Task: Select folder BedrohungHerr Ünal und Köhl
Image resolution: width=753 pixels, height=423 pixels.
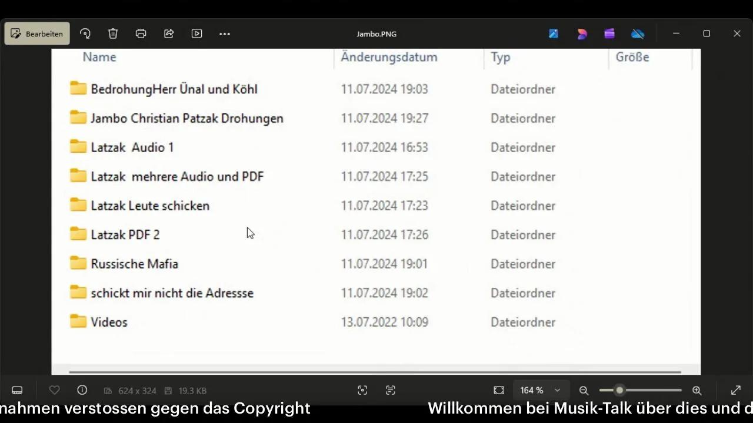Action: [174, 89]
